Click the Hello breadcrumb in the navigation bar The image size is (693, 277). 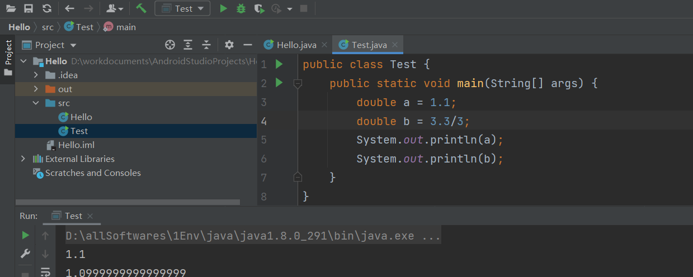19,27
